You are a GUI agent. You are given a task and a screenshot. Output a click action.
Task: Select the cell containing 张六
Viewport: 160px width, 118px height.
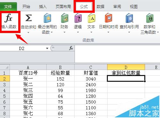(28, 108)
